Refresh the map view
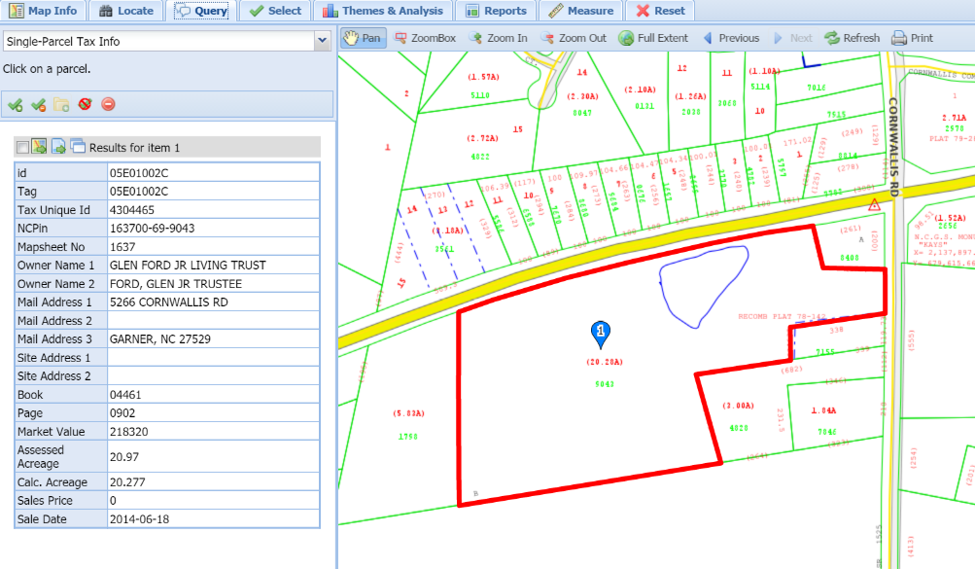 pyautogui.click(x=852, y=38)
